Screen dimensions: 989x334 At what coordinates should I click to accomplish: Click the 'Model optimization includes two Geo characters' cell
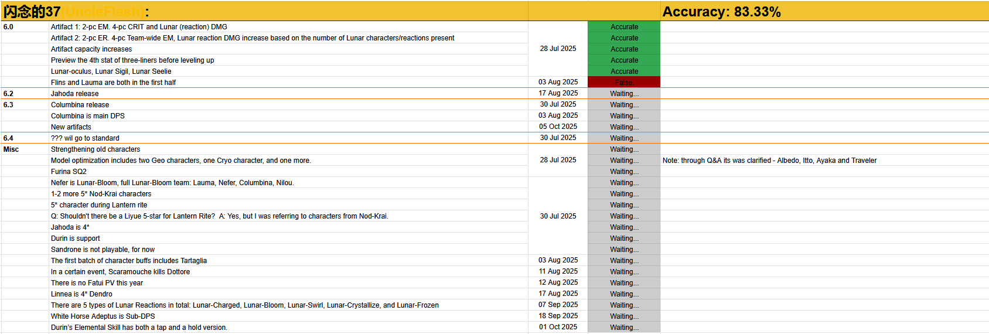coord(288,161)
